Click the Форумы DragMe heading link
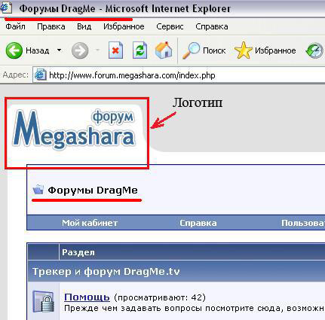The width and height of the screenshot is (325, 320). (x=93, y=190)
